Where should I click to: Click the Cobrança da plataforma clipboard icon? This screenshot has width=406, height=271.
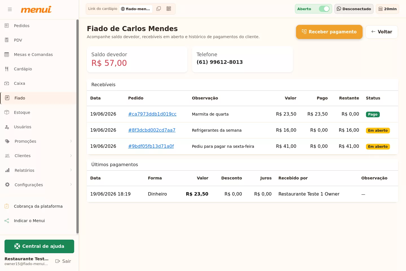tap(7, 206)
